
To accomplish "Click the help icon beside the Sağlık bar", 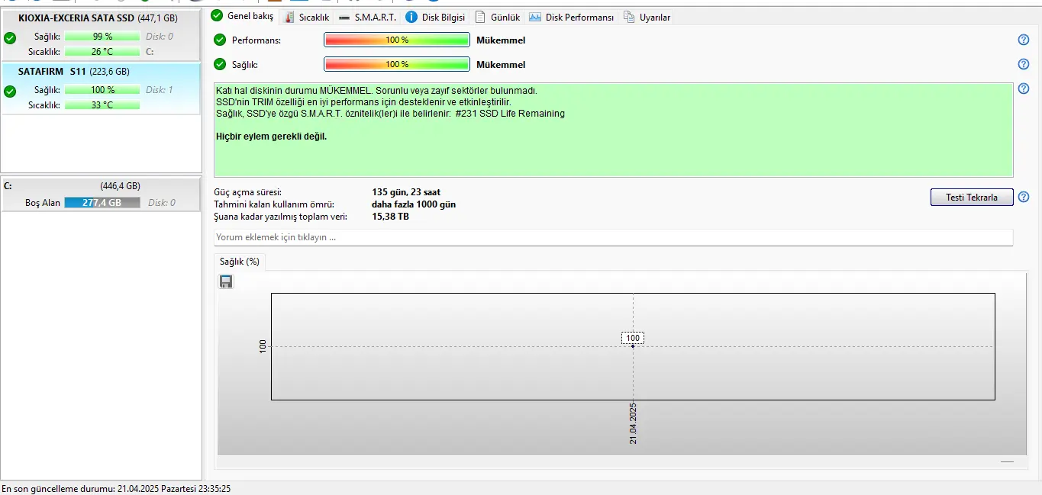I will (x=1024, y=64).
